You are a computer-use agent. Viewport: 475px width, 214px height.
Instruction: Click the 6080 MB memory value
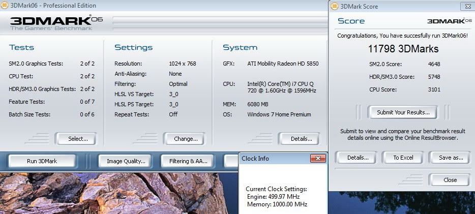258,104
